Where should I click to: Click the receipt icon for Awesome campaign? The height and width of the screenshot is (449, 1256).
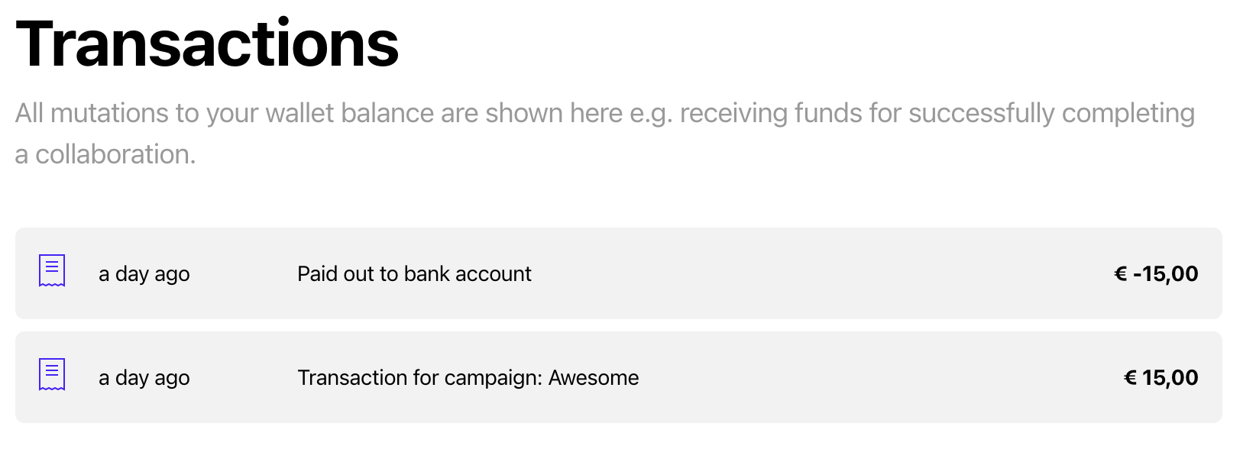[x=52, y=375]
